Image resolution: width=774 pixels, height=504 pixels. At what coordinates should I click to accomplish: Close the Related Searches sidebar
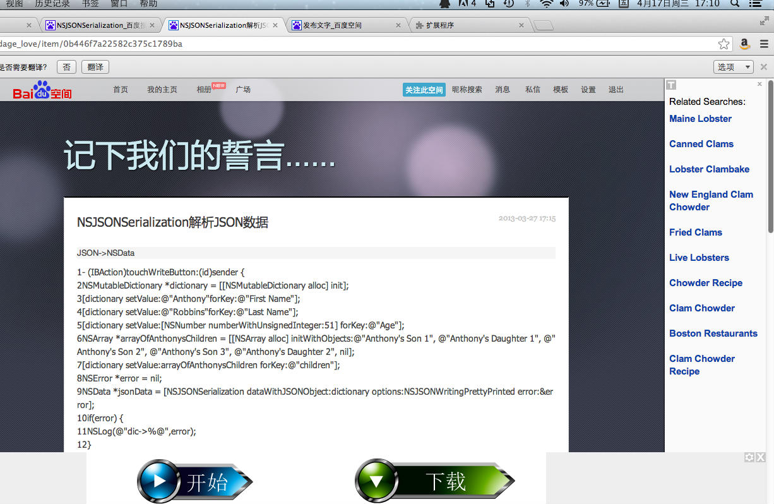coord(759,84)
